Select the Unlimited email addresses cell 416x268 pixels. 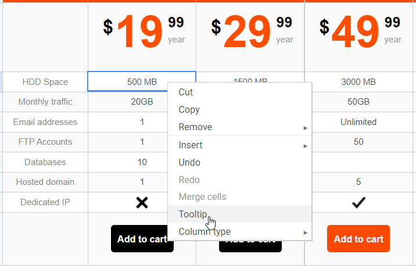[x=358, y=122]
